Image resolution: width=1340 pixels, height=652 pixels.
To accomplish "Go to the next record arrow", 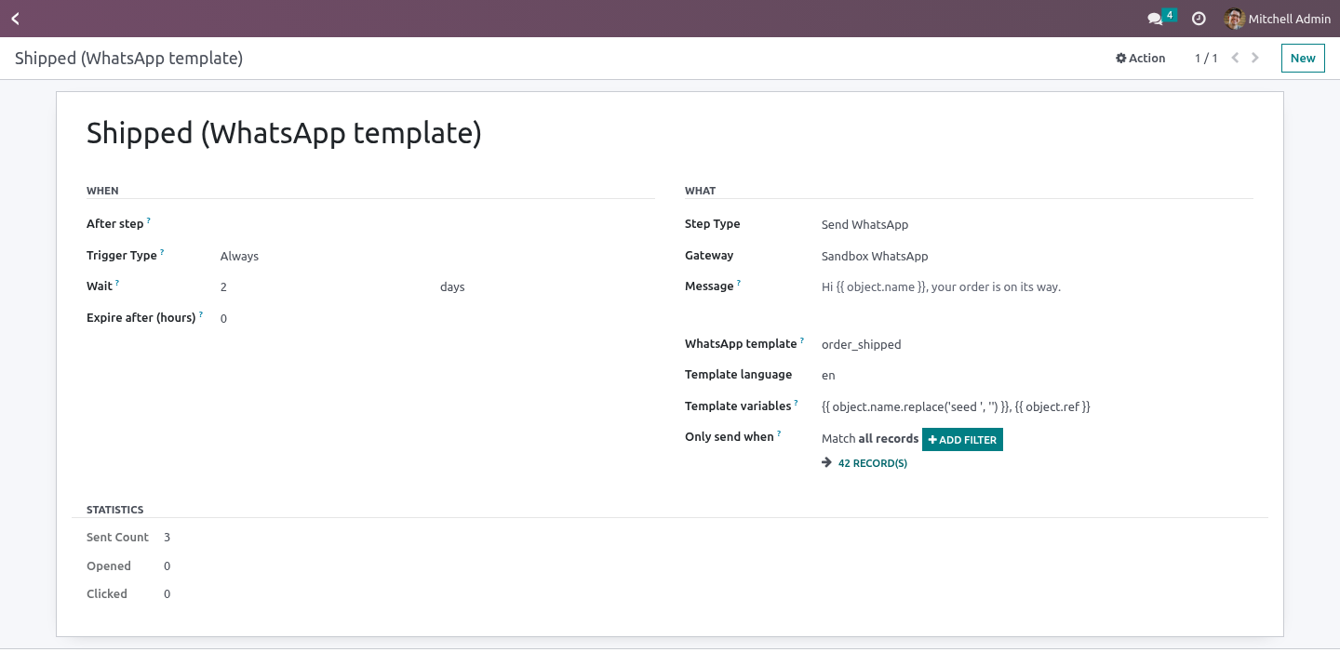I will tap(1255, 58).
